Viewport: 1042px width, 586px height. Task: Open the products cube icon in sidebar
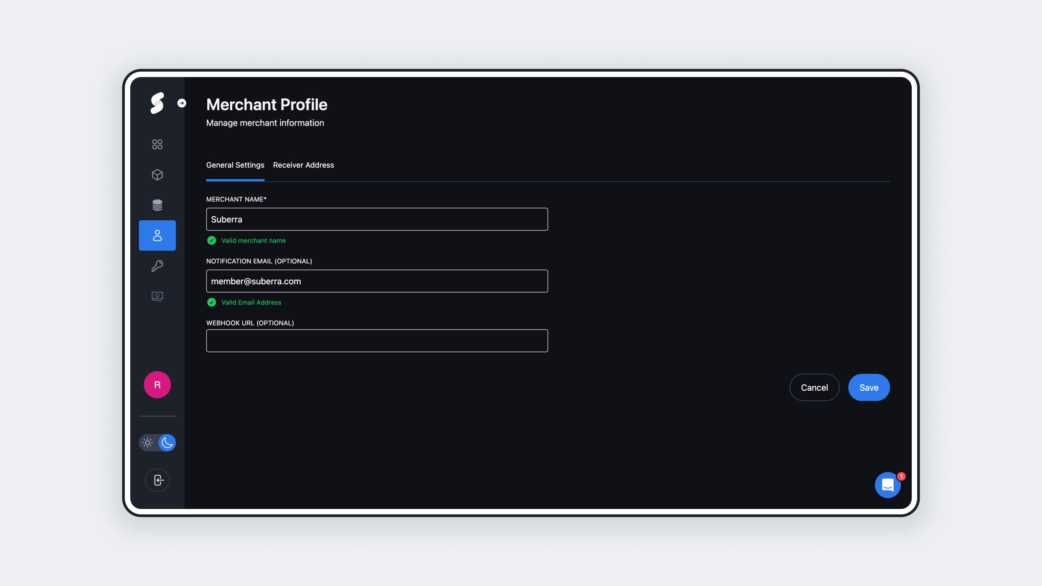coord(157,175)
